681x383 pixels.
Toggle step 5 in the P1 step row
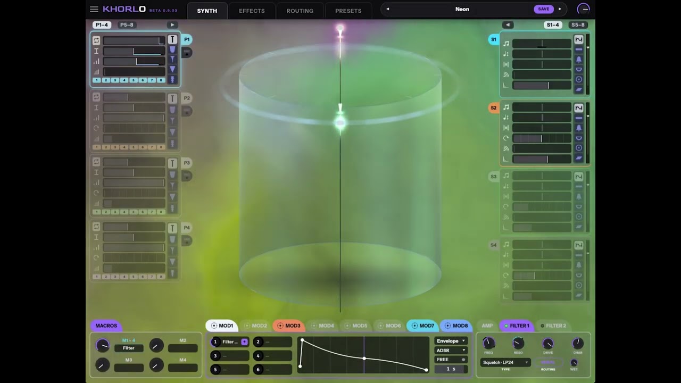(134, 80)
